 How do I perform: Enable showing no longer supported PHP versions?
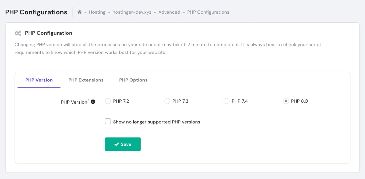tap(108, 121)
